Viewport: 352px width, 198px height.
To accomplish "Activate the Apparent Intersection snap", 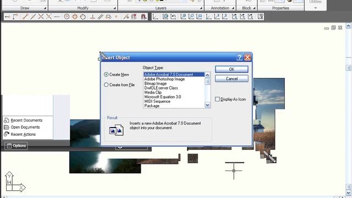I will coord(49,17).
